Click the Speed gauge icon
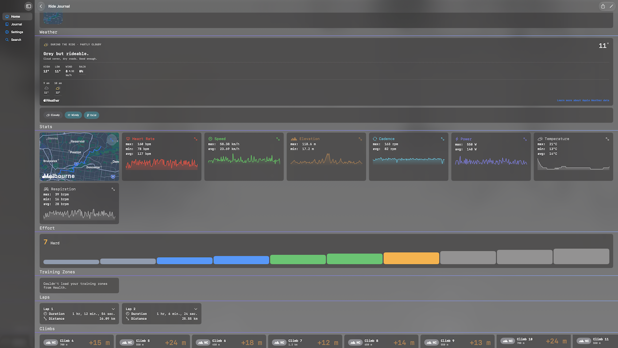The height and width of the screenshot is (348, 618). point(211,139)
